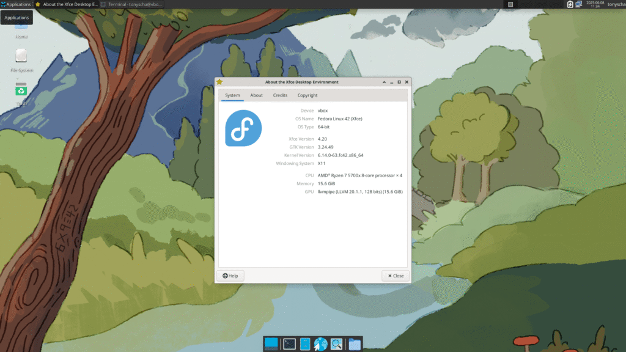The image size is (626, 352).
Task: Click the dialog title 'About the Xfce Desktop Environment'
Action: click(x=302, y=82)
